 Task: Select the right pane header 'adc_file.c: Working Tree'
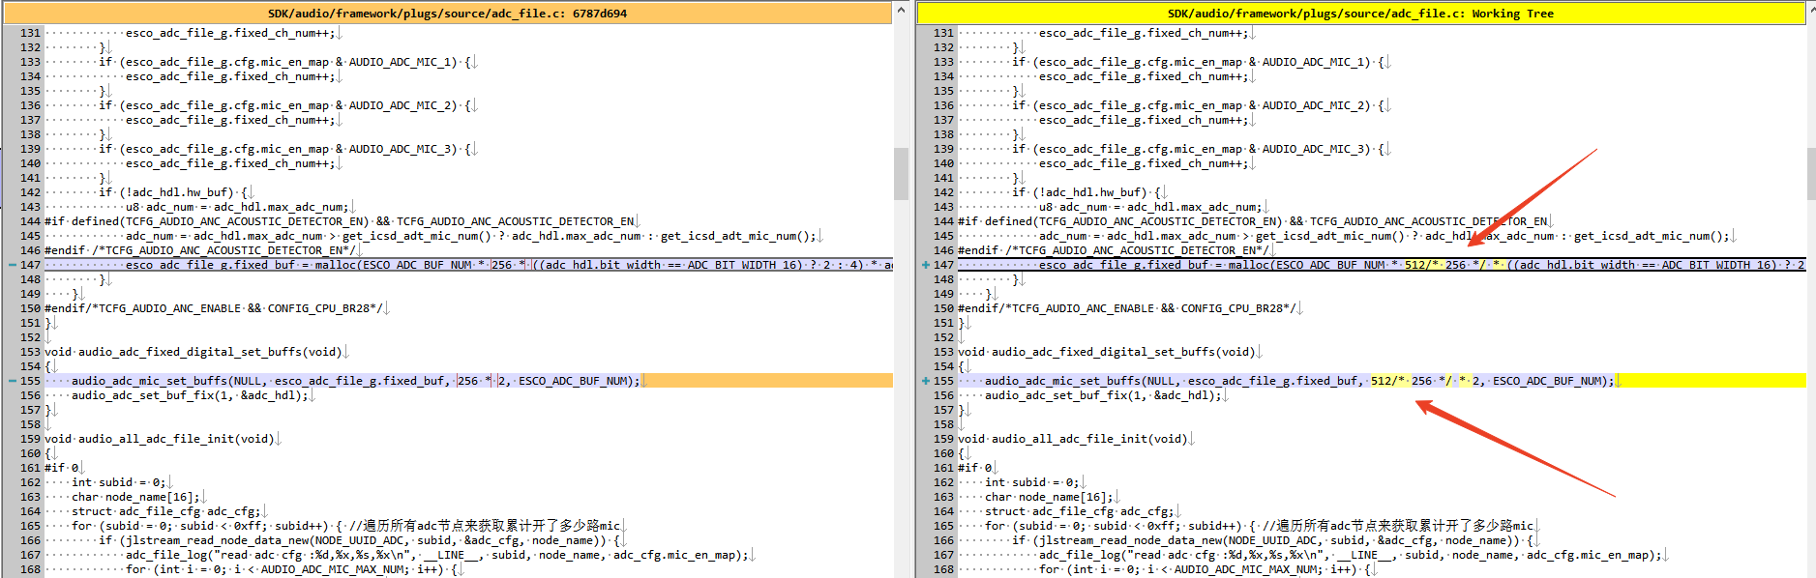(x=1360, y=14)
